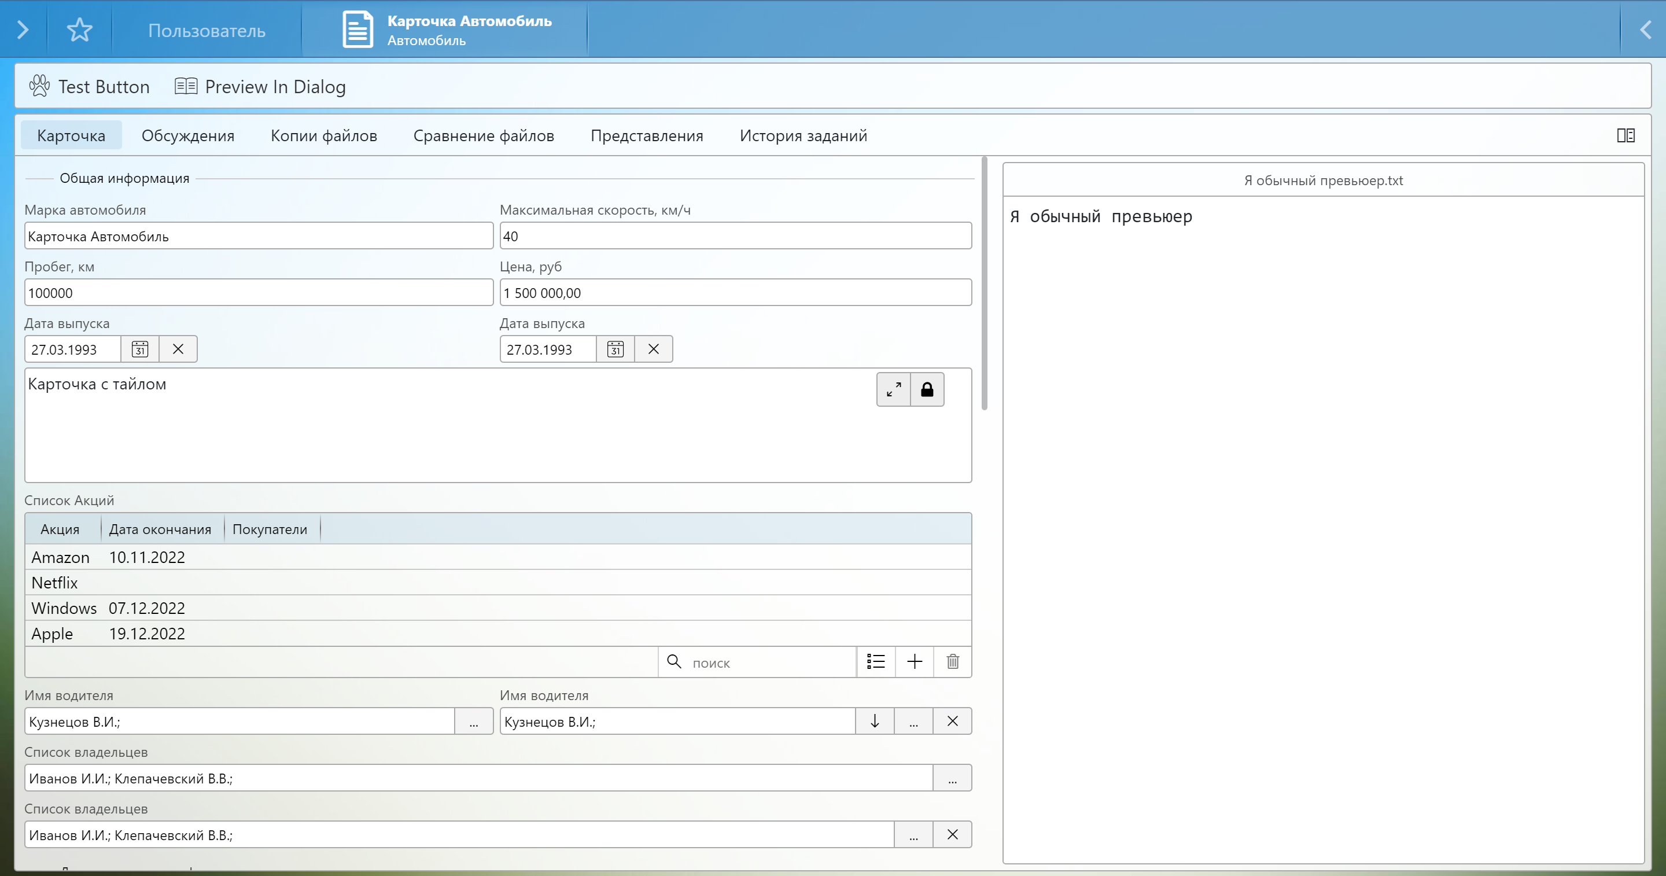1666x876 pixels.
Task: Collapse right panel with top-right chevron
Action: tap(1645, 30)
